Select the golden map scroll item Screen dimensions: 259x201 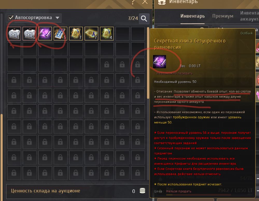click(x=91, y=33)
